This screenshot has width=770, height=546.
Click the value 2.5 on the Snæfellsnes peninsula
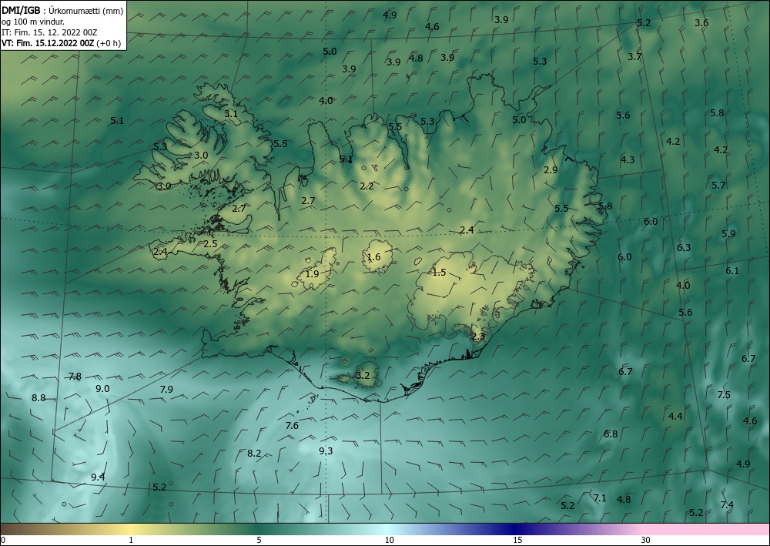click(x=210, y=243)
